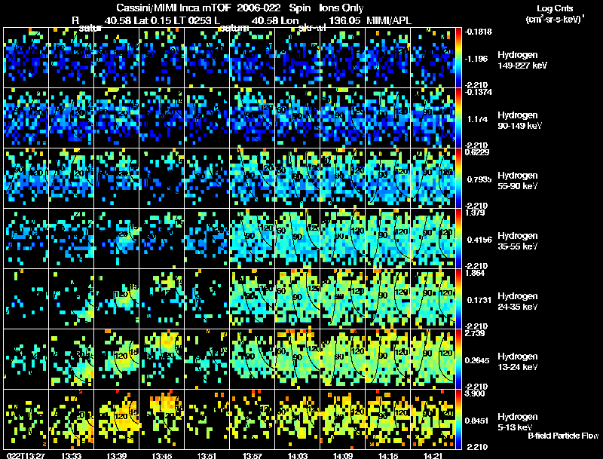Click the 'Ions Only' text in title
The width and height of the screenshot is (603, 459).
coord(341,8)
